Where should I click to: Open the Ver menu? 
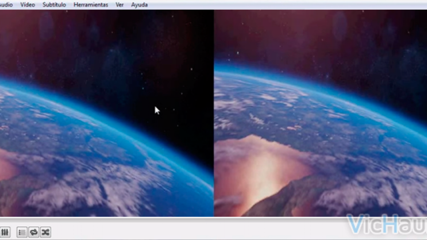119,5
